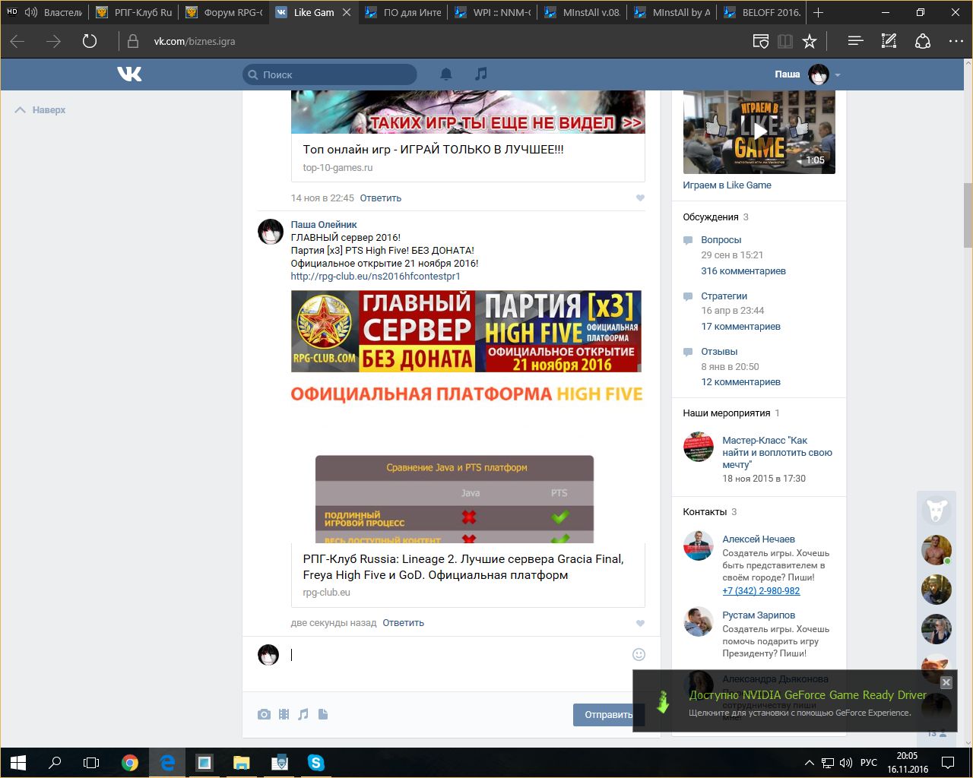Open Edge Hub lines icon

[855, 41]
